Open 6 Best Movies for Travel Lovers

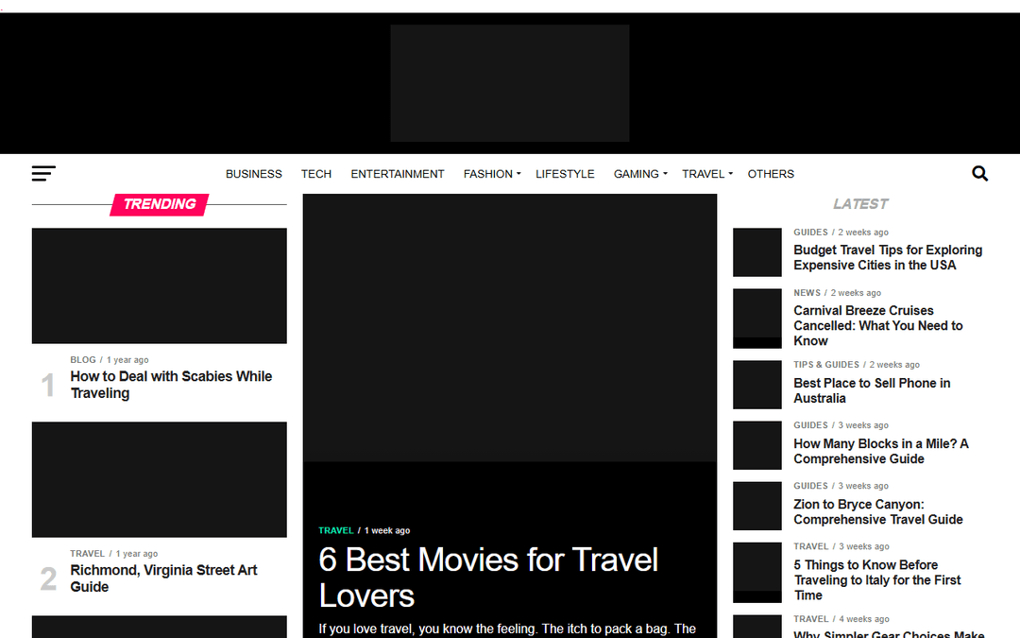[488, 578]
